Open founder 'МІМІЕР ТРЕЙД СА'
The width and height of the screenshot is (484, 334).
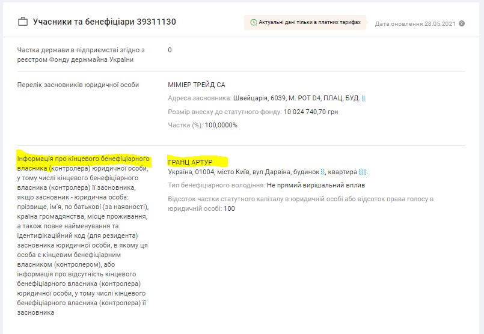pos(197,85)
